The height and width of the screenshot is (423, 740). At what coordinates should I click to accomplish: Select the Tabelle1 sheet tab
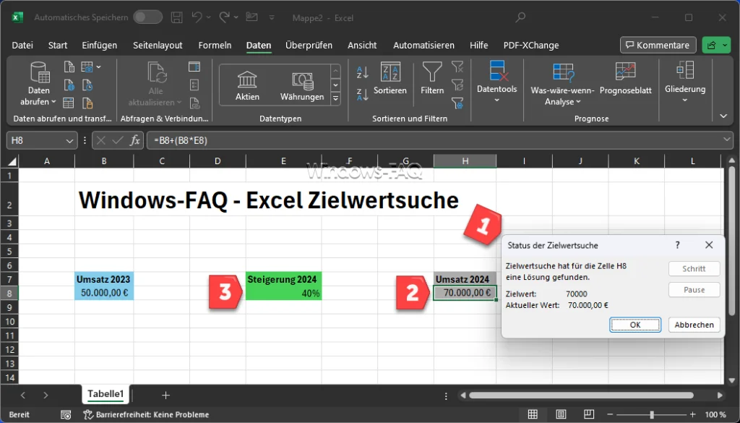106,394
